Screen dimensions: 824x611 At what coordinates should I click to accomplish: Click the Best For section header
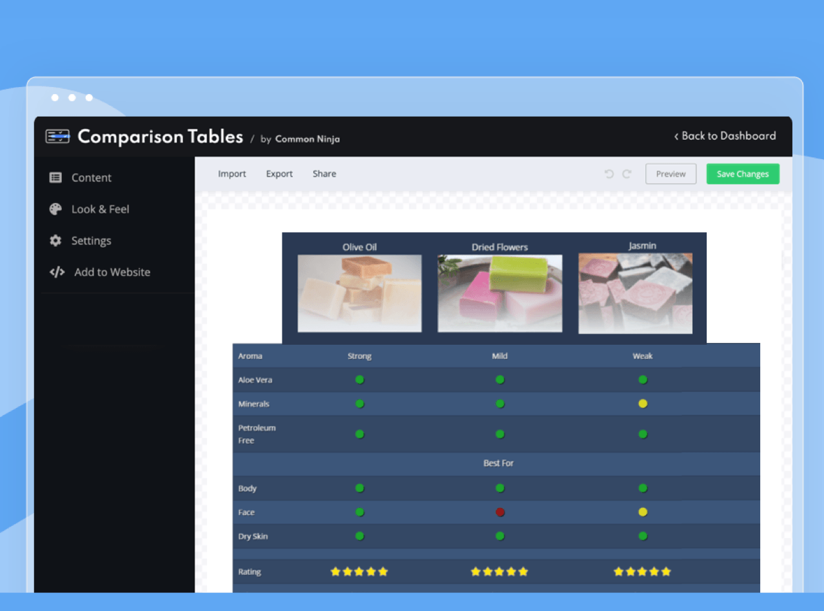point(498,463)
